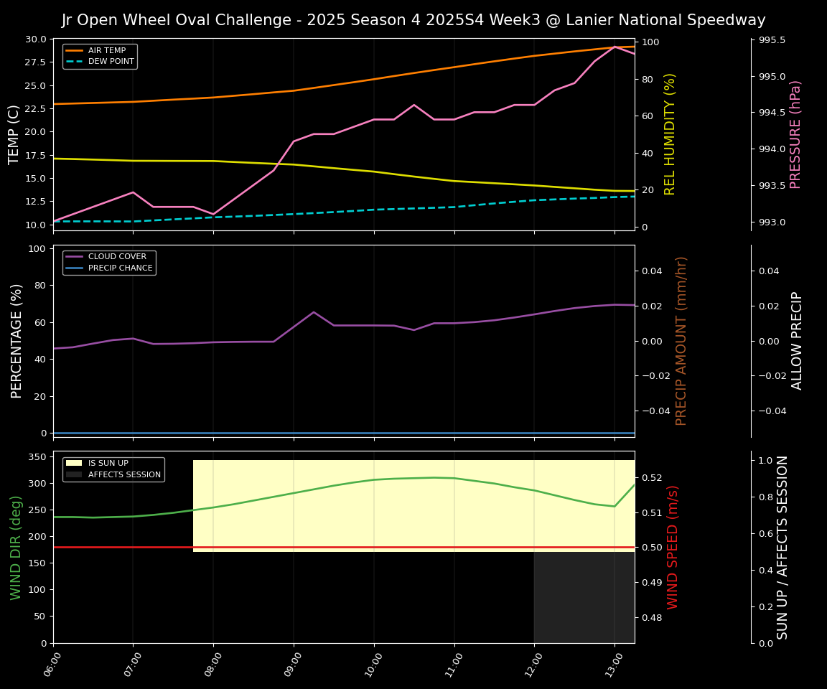Select the PRECIP CHANCE legend entry
This screenshot has width=827, height=689.
(120, 268)
